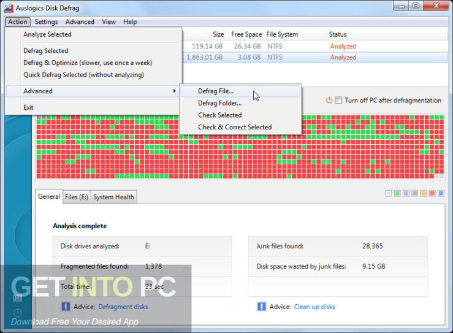Select Defrag File... submenu item
Screen dimensions: 453x333
point(240,91)
